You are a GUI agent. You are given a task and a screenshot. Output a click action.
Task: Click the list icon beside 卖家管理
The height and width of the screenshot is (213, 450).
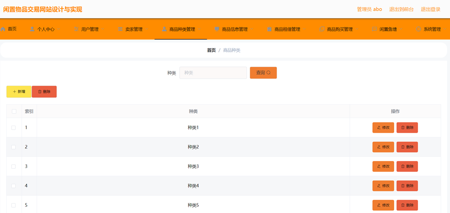point(120,29)
